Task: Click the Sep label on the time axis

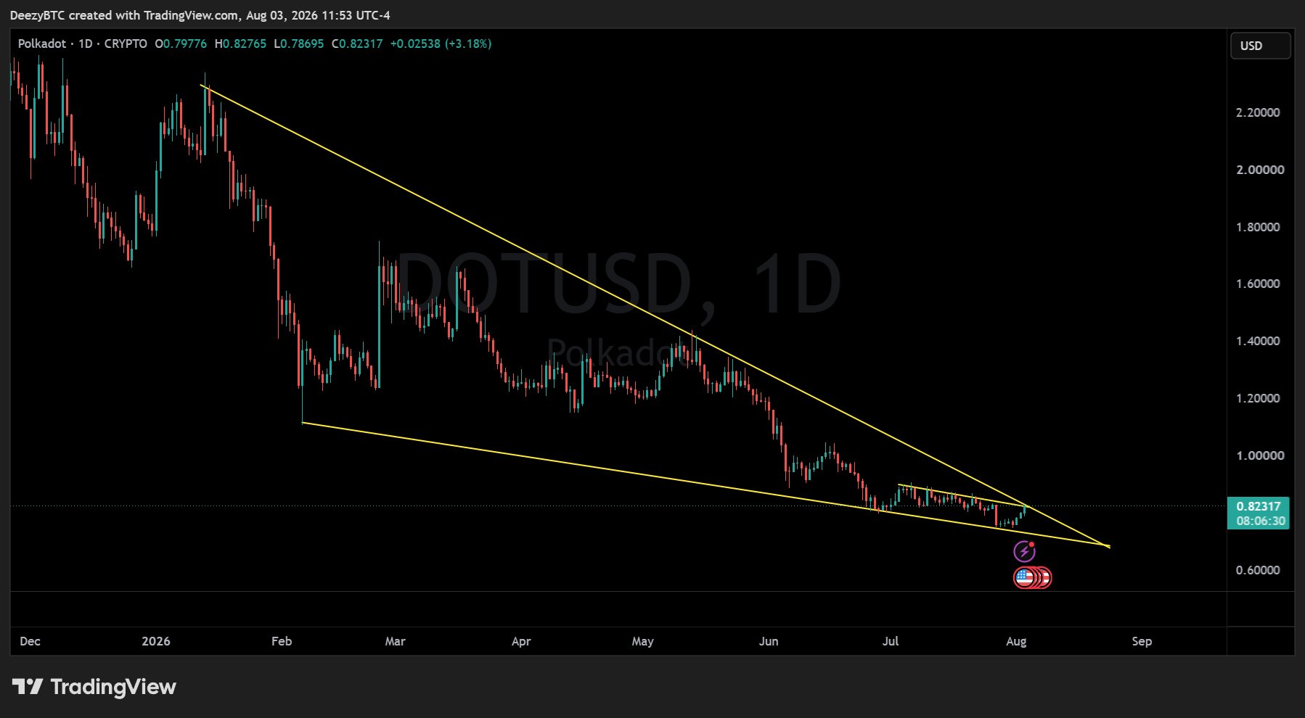Action: point(1142,641)
